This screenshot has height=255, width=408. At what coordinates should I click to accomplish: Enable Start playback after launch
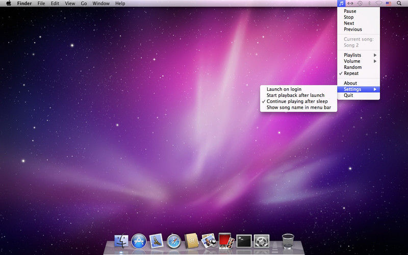tap(298, 95)
